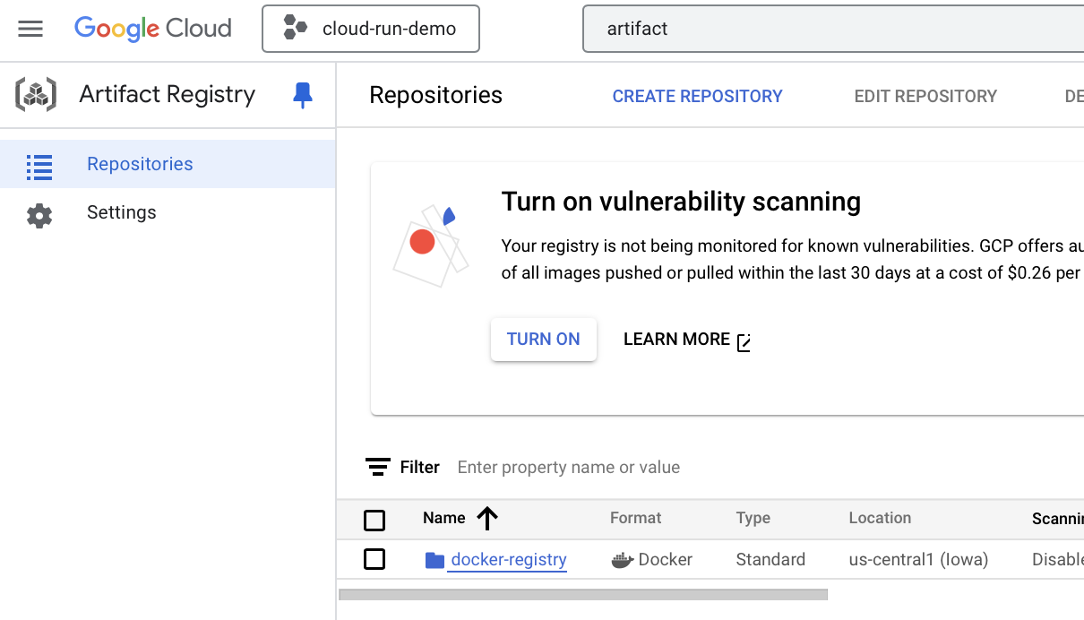Click the 'us-central1 (Iowa)' location cell

click(x=918, y=560)
